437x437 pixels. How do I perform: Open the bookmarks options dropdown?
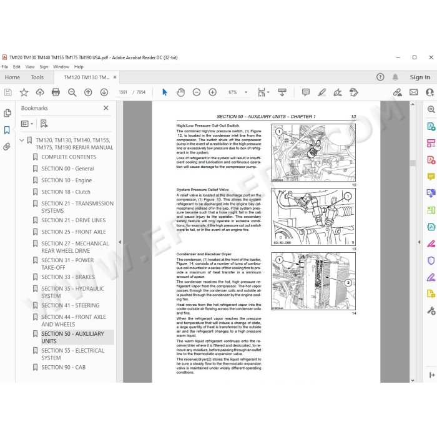[27, 124]
